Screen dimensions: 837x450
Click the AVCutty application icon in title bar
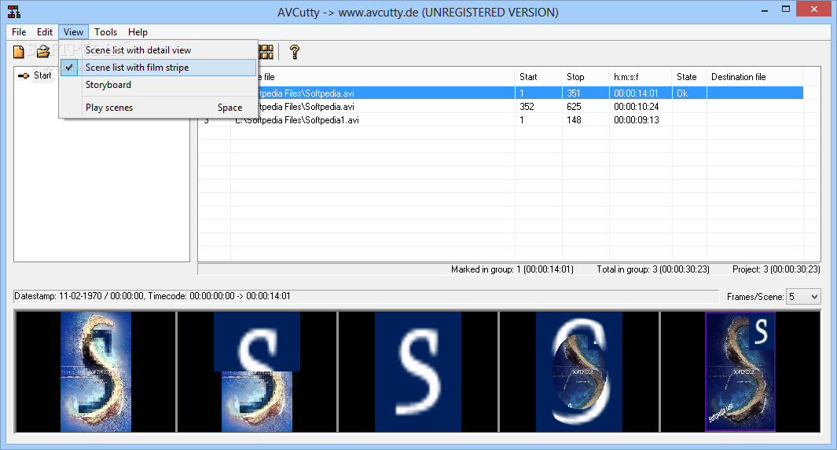(14, 12)
